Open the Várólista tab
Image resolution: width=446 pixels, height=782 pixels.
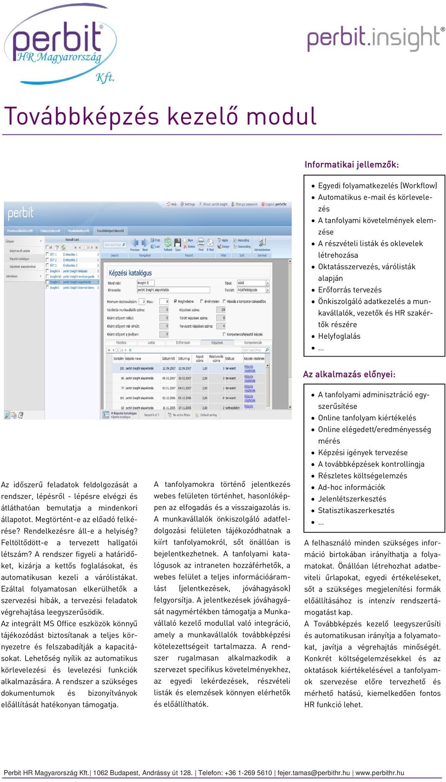[x=121, y=343]
